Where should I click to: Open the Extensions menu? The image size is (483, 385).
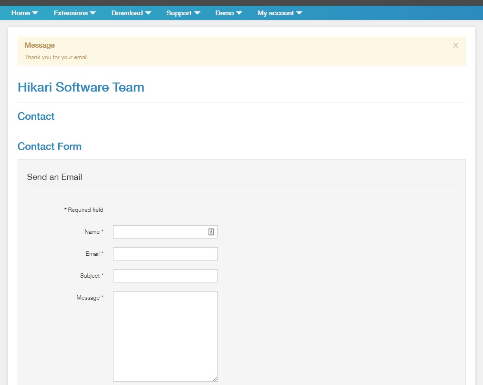74,13
